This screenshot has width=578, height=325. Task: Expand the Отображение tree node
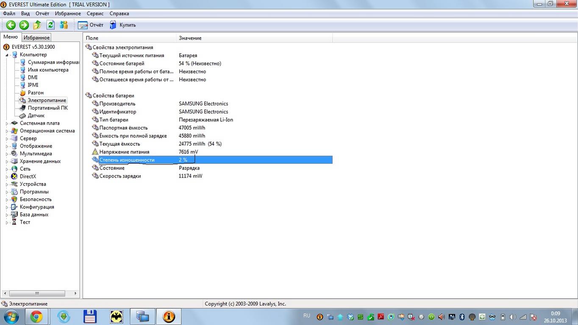[x=7, y=146]
